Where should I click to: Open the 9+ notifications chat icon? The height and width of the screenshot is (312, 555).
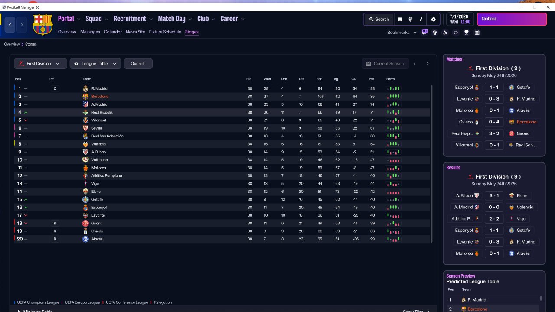pyautogui.click(x=425, y=32)
